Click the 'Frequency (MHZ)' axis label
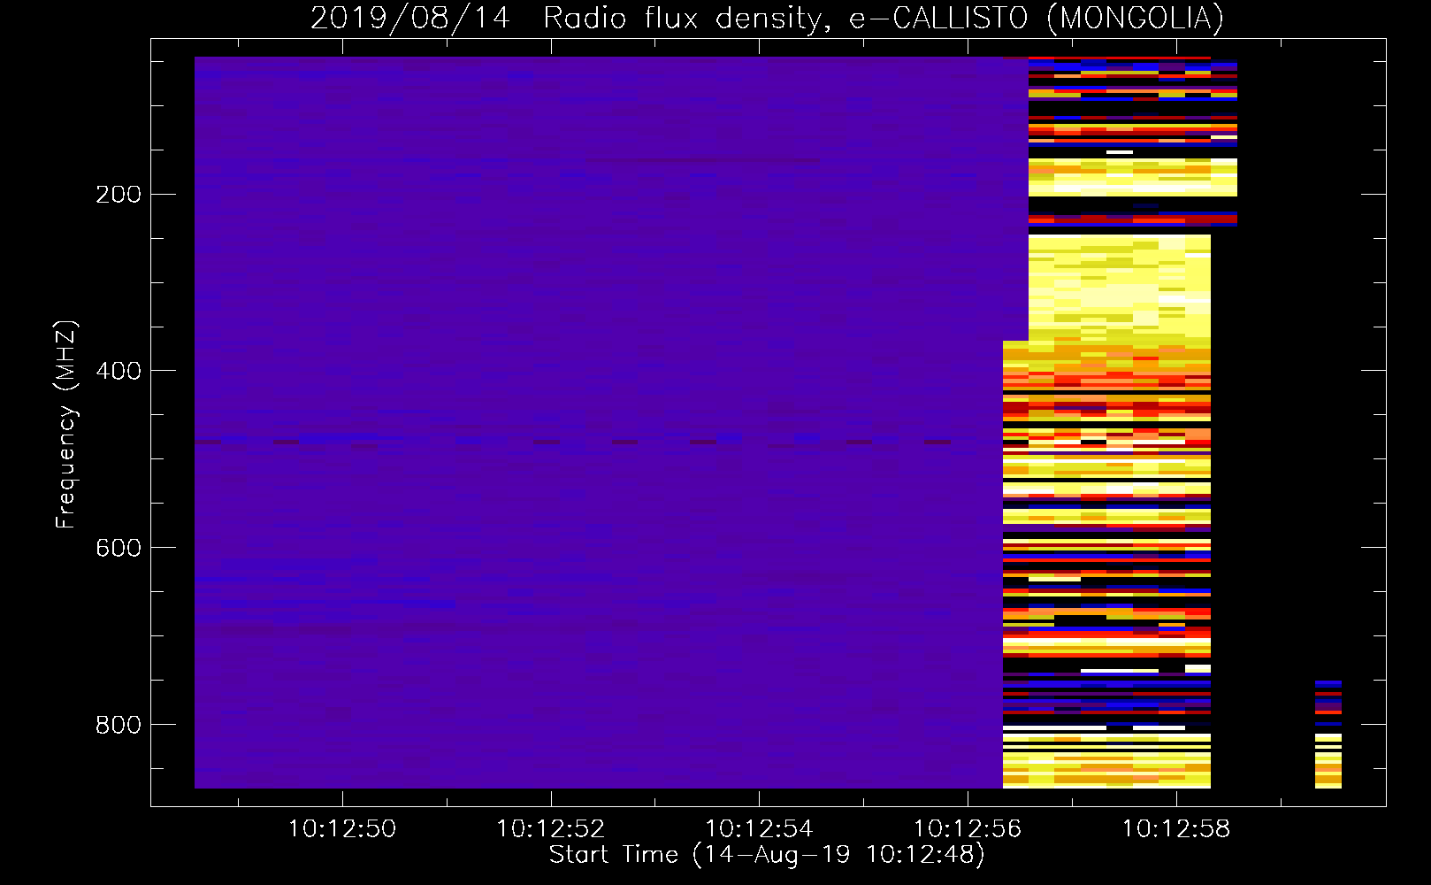Viewport: 1431px width, 885px height. (x=65, y=425)
